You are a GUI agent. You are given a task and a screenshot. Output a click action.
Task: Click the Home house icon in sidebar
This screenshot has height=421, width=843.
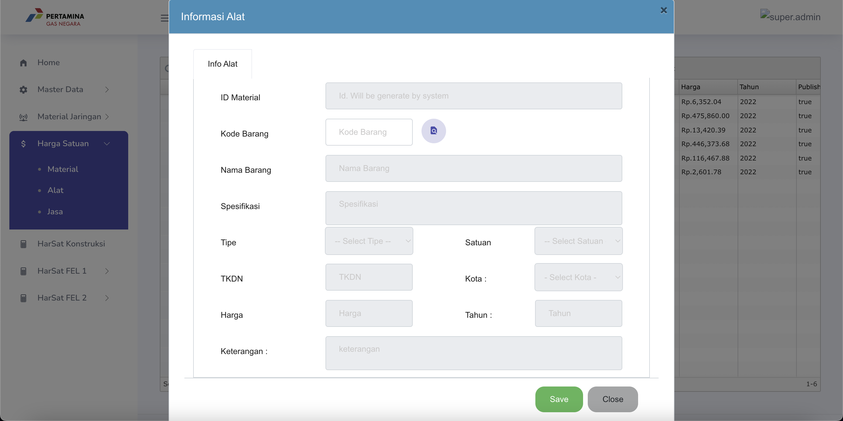click(x=23, y=63)
